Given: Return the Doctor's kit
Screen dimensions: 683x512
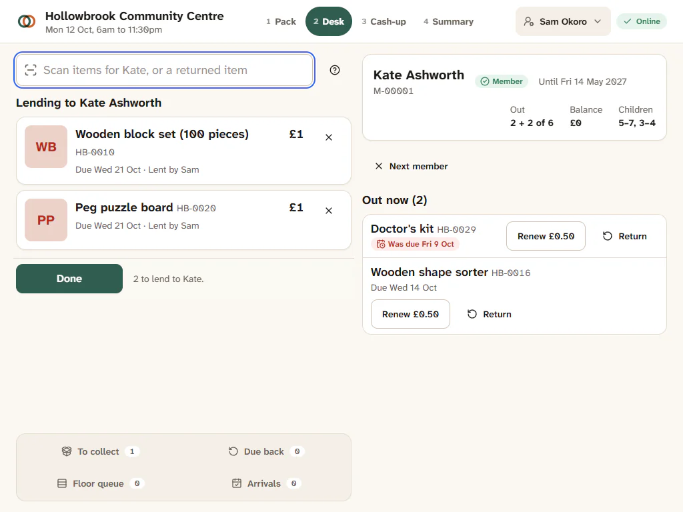Looking at the screenshot, I should tap(624, 236).
